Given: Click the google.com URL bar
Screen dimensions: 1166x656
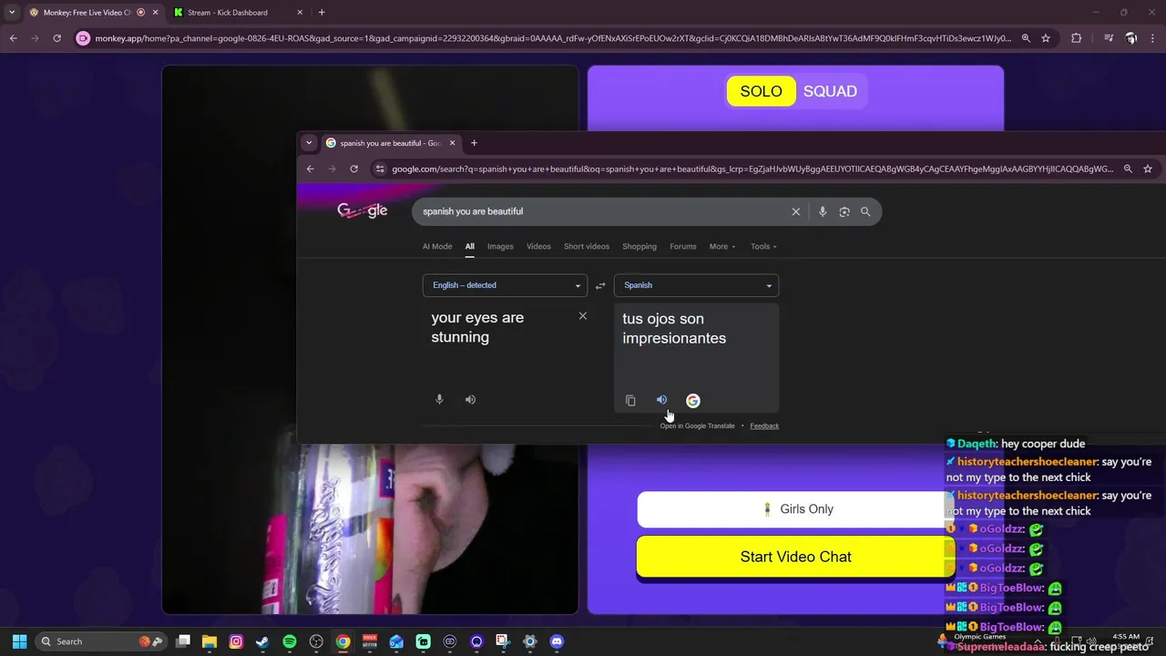Looking at the screenshot, I should 752,169.
